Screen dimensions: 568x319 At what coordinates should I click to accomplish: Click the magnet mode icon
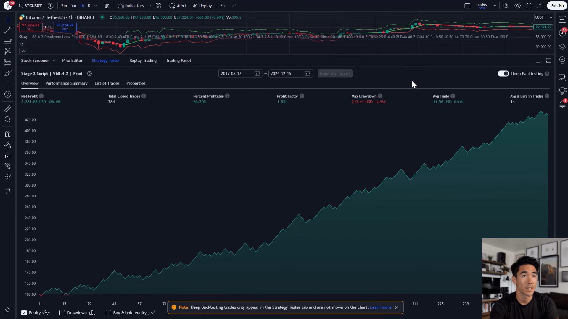(x=8, y=134)
